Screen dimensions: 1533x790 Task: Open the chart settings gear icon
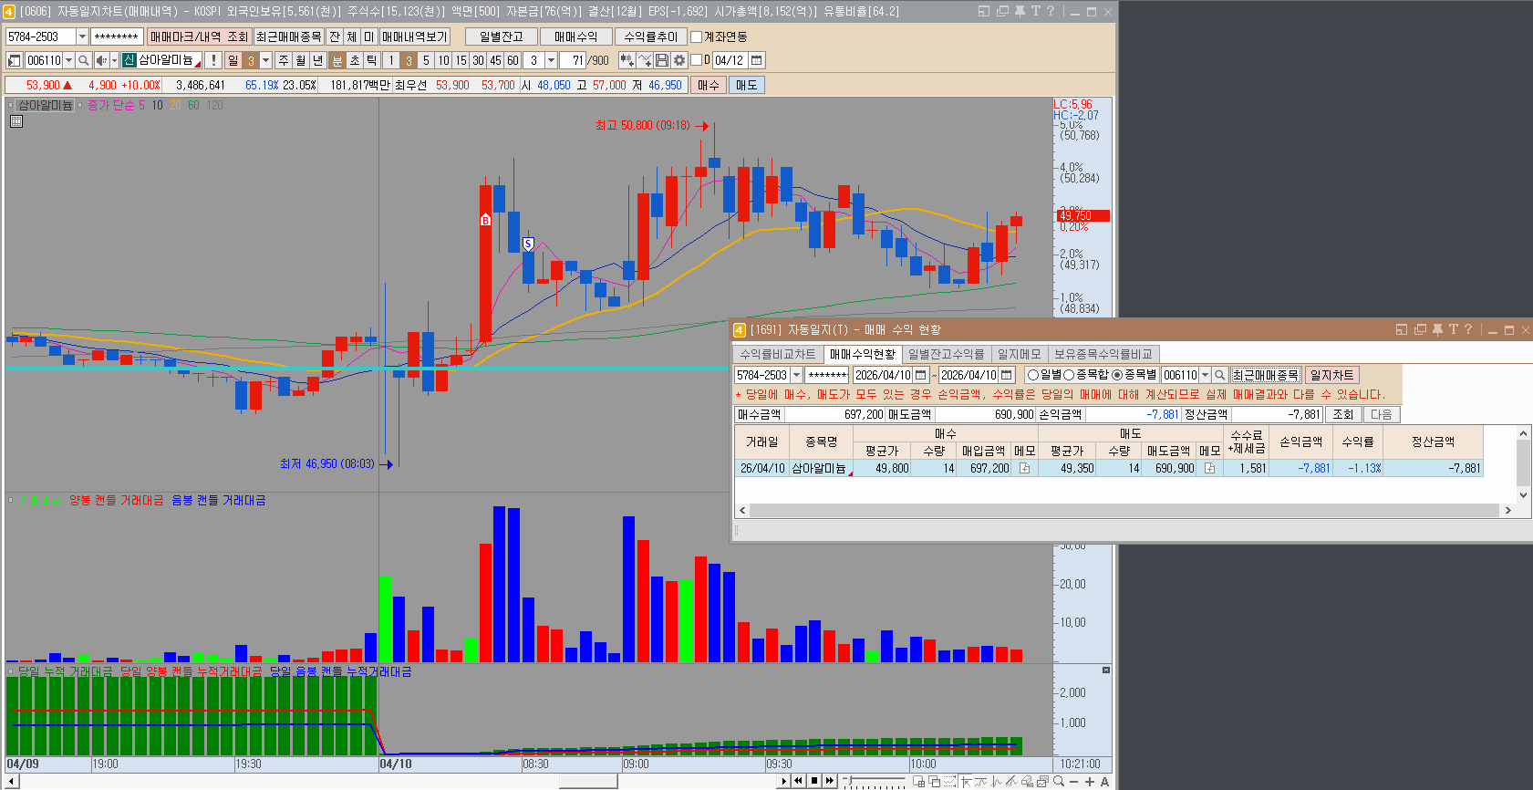(x=679, y=60)
